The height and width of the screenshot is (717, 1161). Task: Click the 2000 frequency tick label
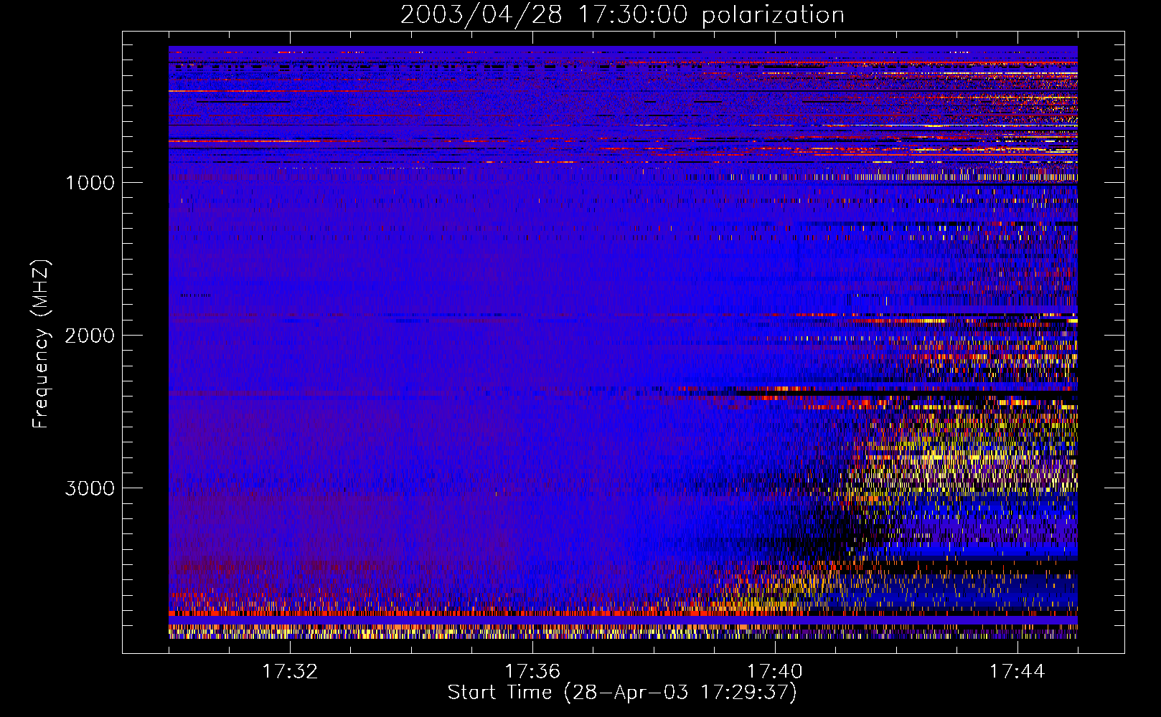point(90,336)
